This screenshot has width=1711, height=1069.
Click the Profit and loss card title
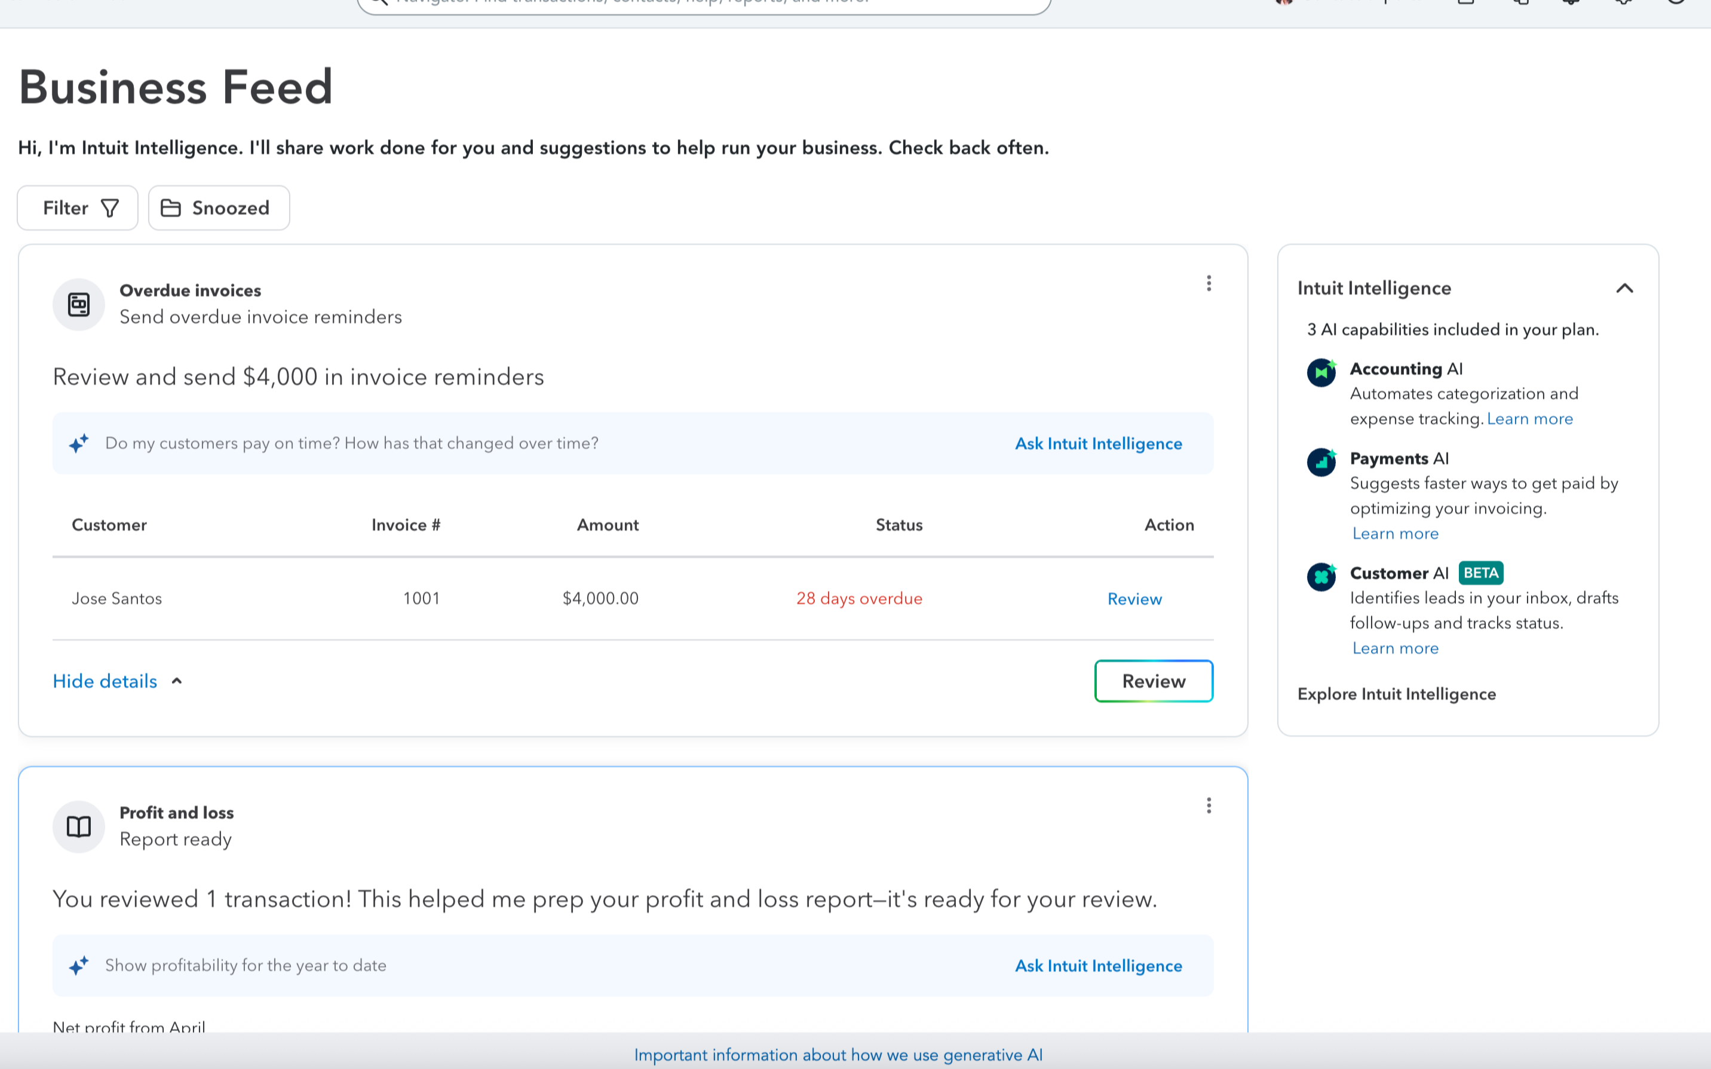177,813
